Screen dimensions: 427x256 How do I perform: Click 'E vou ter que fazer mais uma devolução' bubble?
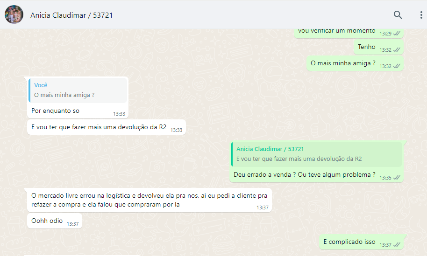point(107,127)
